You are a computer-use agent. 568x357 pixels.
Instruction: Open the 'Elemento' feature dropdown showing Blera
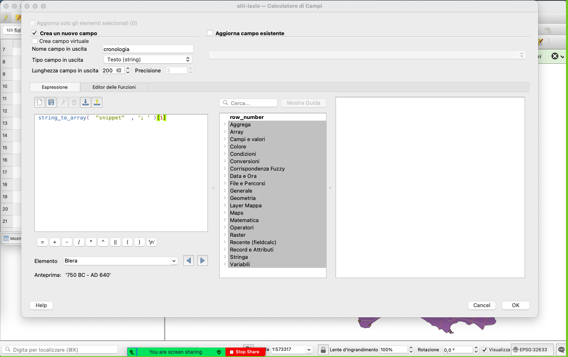(121, 261)
